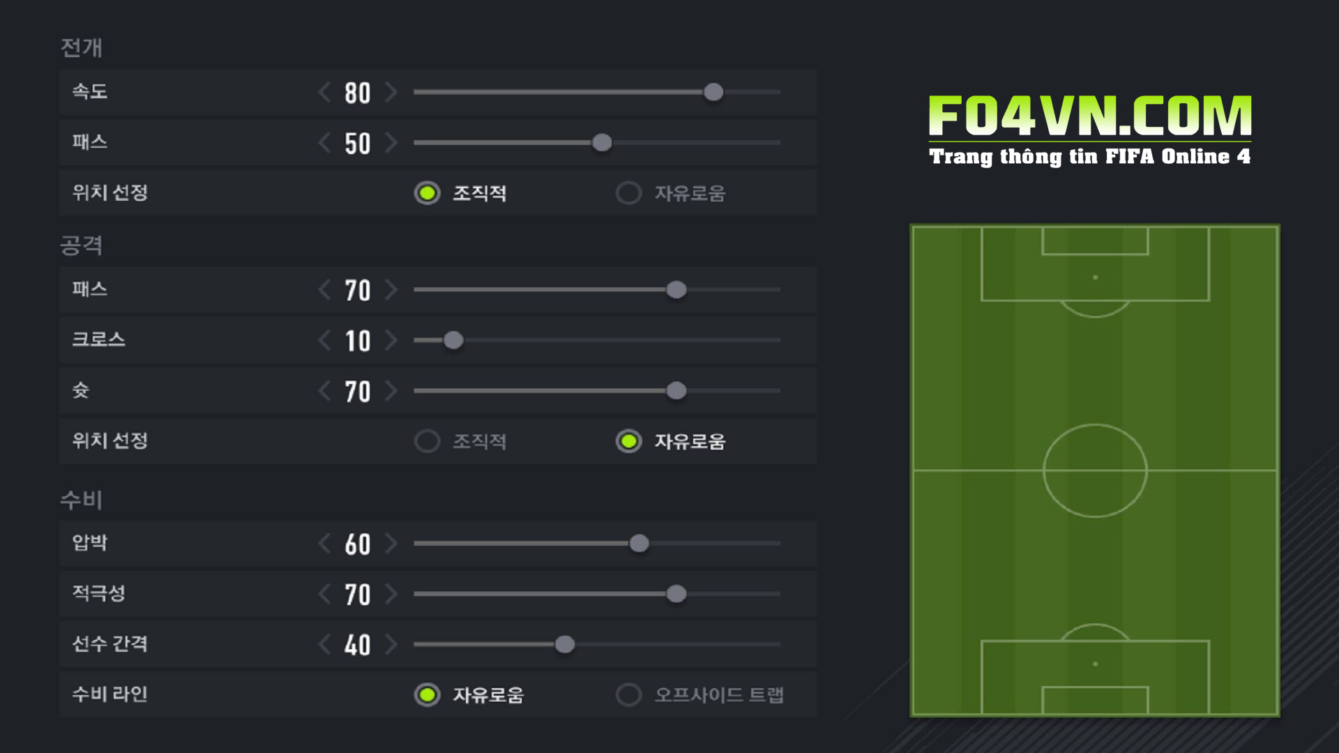1339x753 pixels.
Task: Decrease 압박 value with left arrow
Action: point(324,543)
